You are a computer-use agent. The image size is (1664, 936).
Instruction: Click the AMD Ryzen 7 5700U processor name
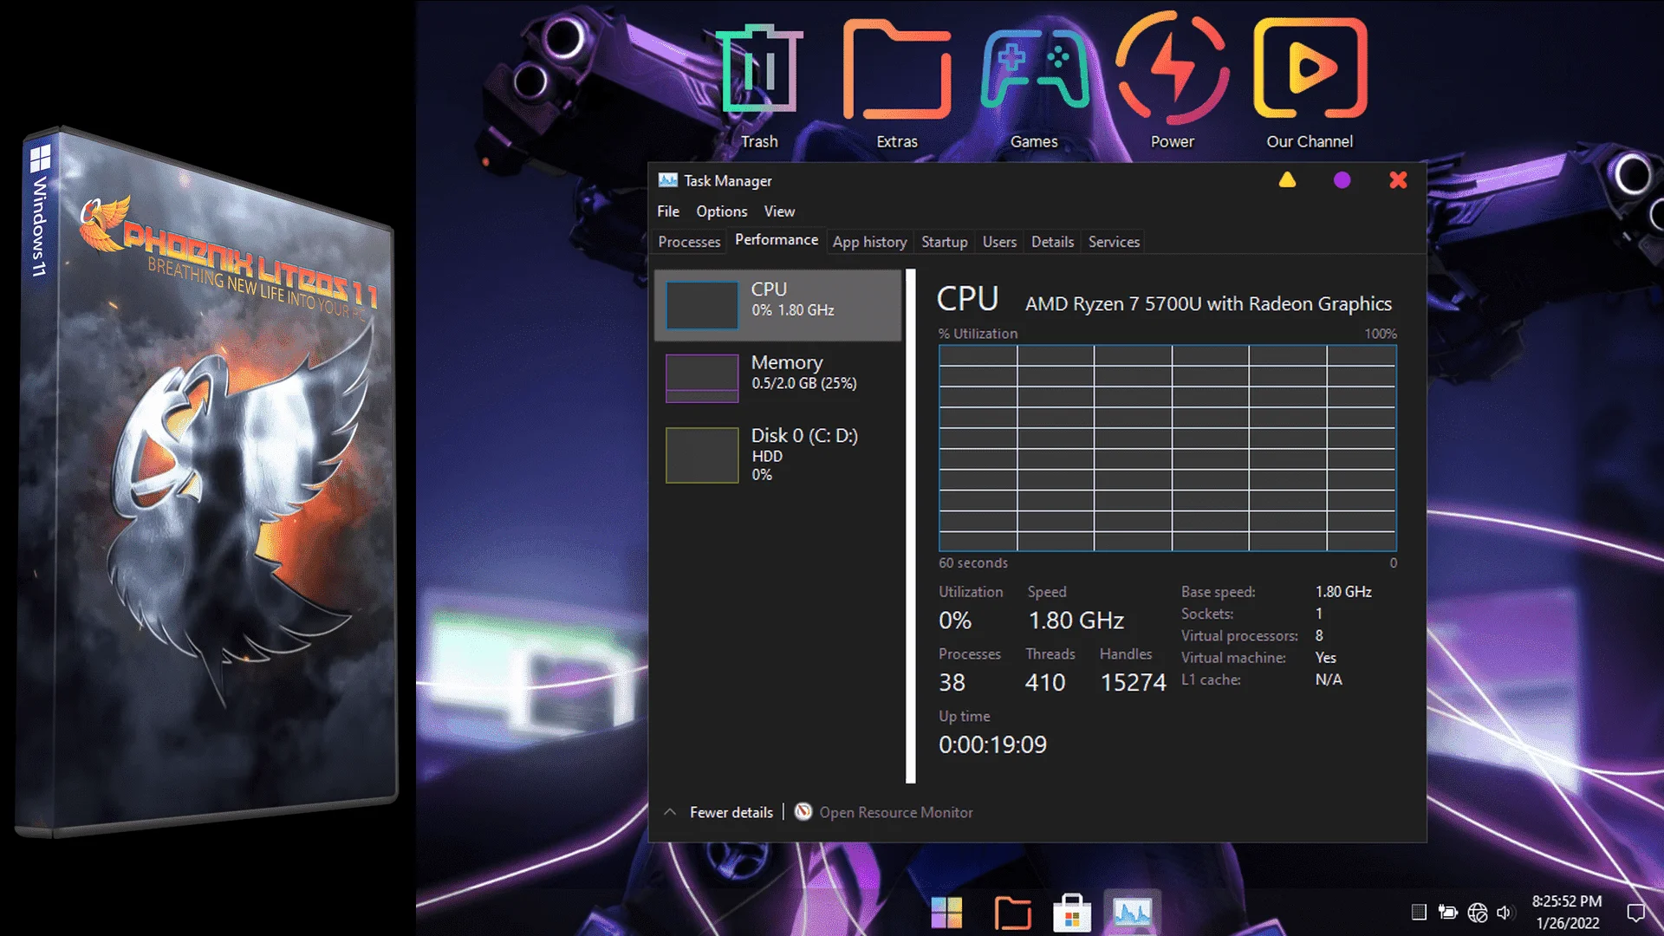(1208, 303)
